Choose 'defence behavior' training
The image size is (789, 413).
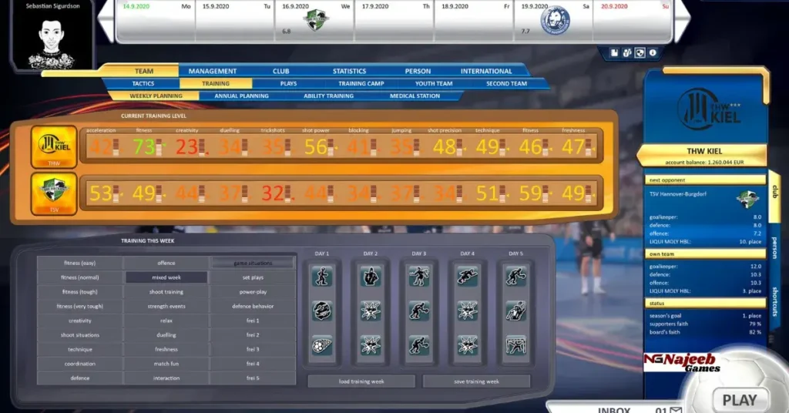253,306
